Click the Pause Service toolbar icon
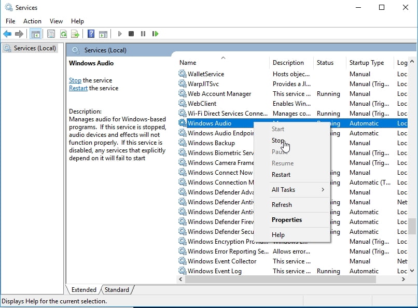 [x=143, y=34]
